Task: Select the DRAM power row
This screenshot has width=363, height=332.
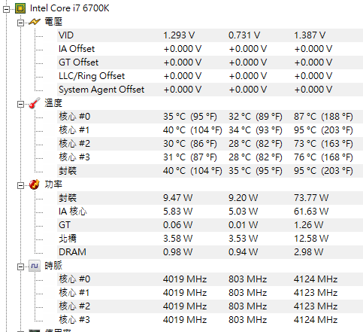Action: tap(210, 252)
